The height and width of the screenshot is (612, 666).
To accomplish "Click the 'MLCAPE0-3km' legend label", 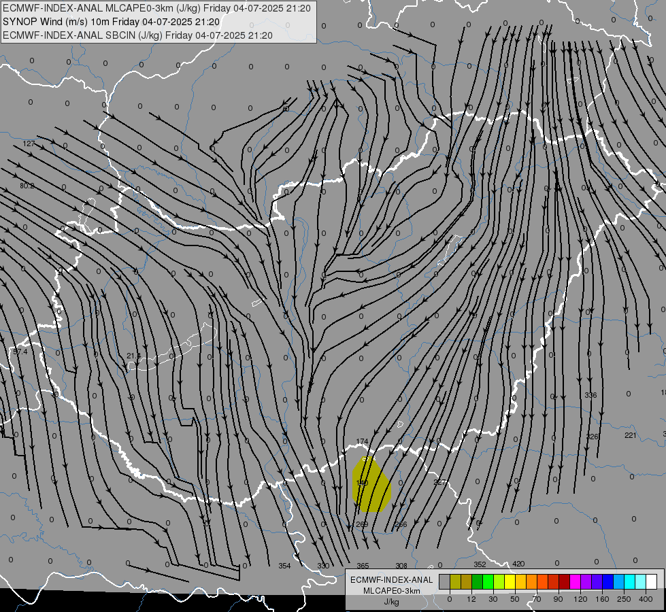I will tap(392, 591).
